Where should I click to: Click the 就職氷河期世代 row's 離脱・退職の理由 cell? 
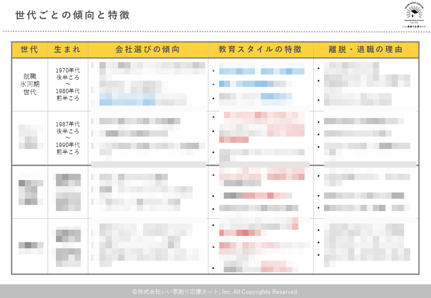tap(365, 84)
